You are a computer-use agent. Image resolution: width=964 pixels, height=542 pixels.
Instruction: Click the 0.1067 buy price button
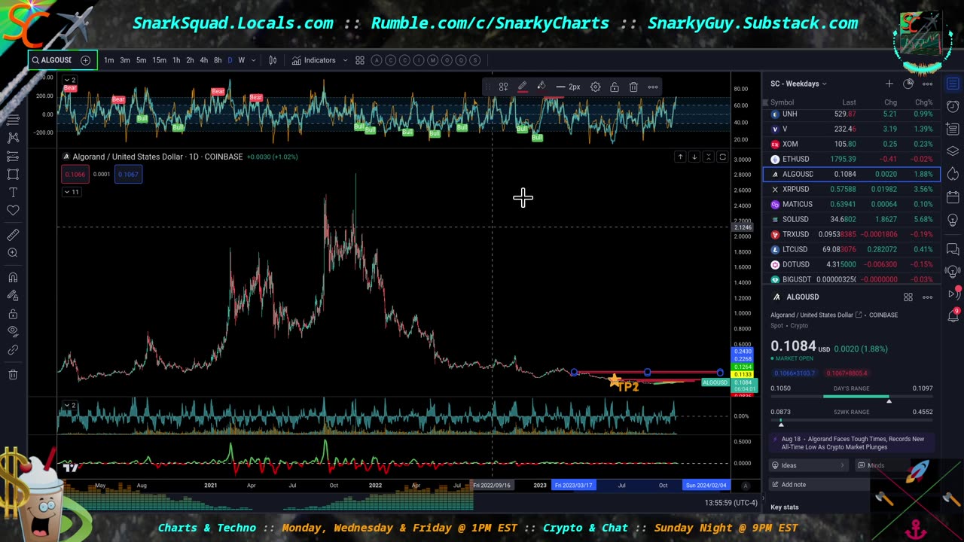128,175
